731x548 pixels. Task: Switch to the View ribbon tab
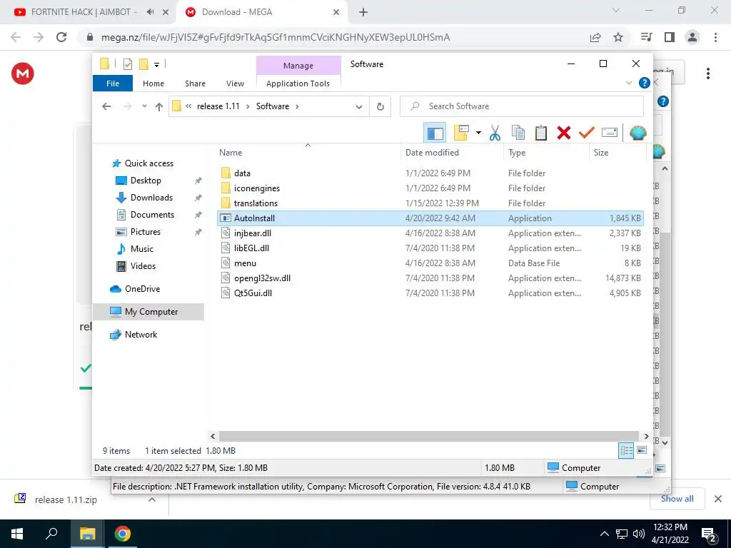[235, 83]
